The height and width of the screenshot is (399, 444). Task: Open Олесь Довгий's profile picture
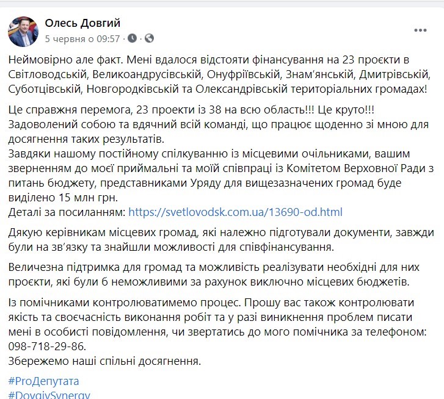[x=23, y=31]
